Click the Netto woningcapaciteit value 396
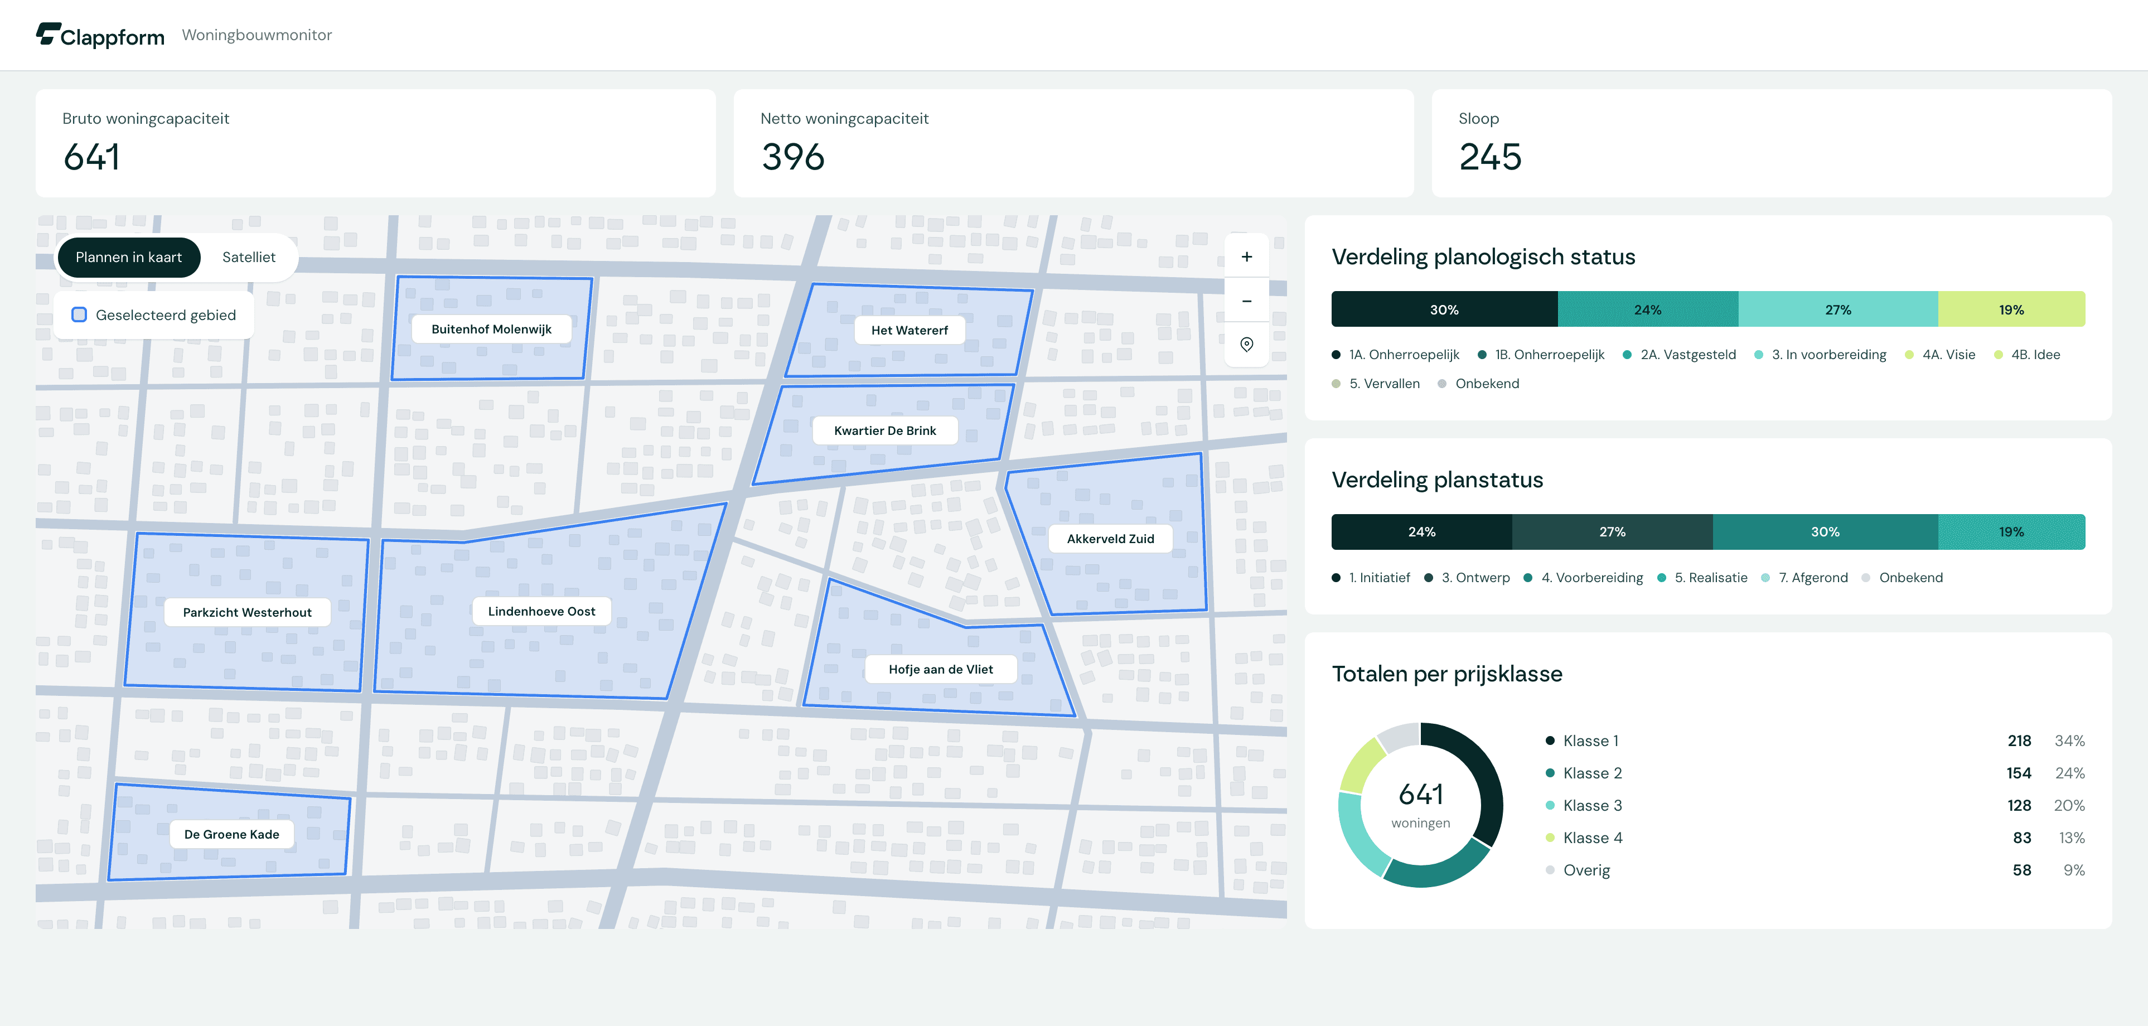Image resolution: width=2148 pixels, height=1026 pixels. tap(793, 157)
